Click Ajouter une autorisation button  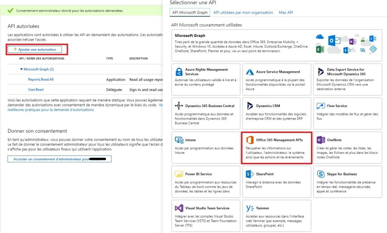click(x=34, y=49)
